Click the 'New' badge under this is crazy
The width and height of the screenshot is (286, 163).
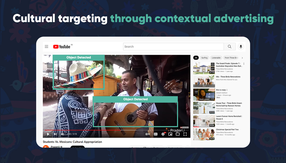(x=218, y=98)
